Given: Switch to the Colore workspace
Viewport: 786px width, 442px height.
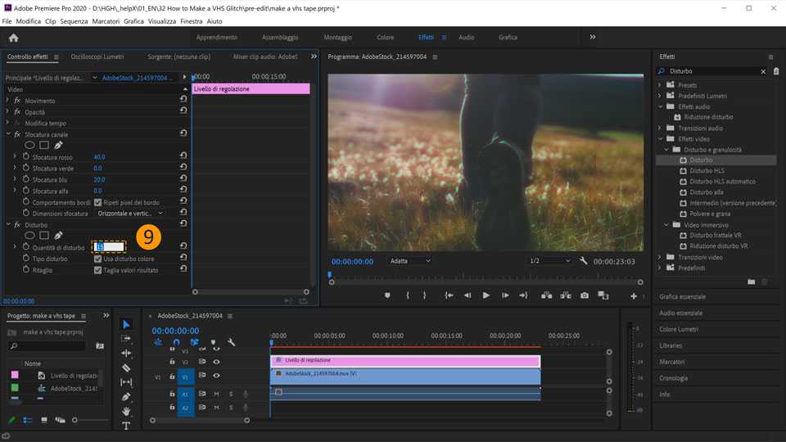Looking at the screenshot, I should pos(385,38).
